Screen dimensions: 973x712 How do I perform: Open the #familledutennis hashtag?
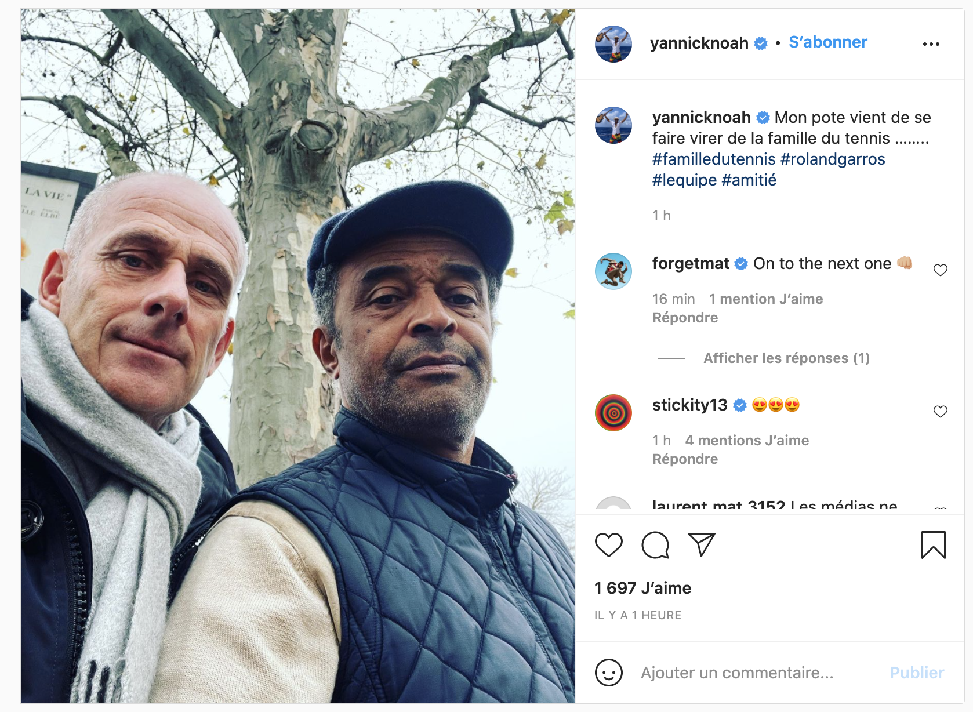(714, 159)
